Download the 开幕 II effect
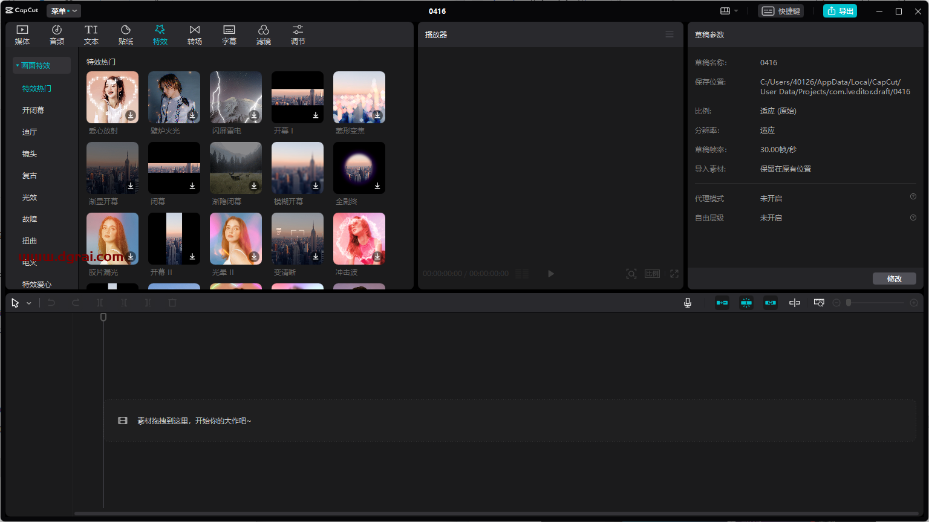 click(x=192, y=256)
